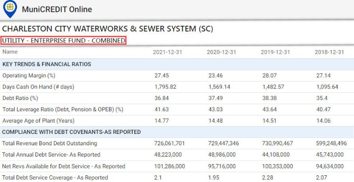Viewport: 354px width, 182px height.
Task: Click the Operating Margin (%) row label
Action: pos(29,75)
